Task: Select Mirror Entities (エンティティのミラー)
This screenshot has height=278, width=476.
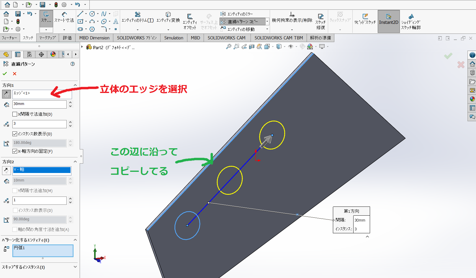Action: tap(237, 14)
